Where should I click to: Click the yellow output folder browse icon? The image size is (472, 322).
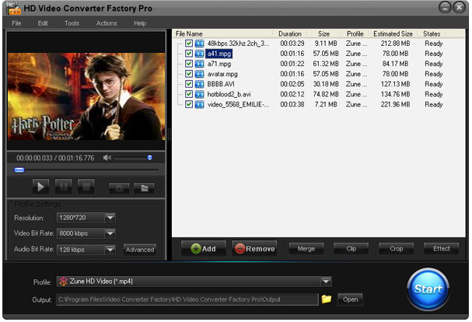(327, 299)
